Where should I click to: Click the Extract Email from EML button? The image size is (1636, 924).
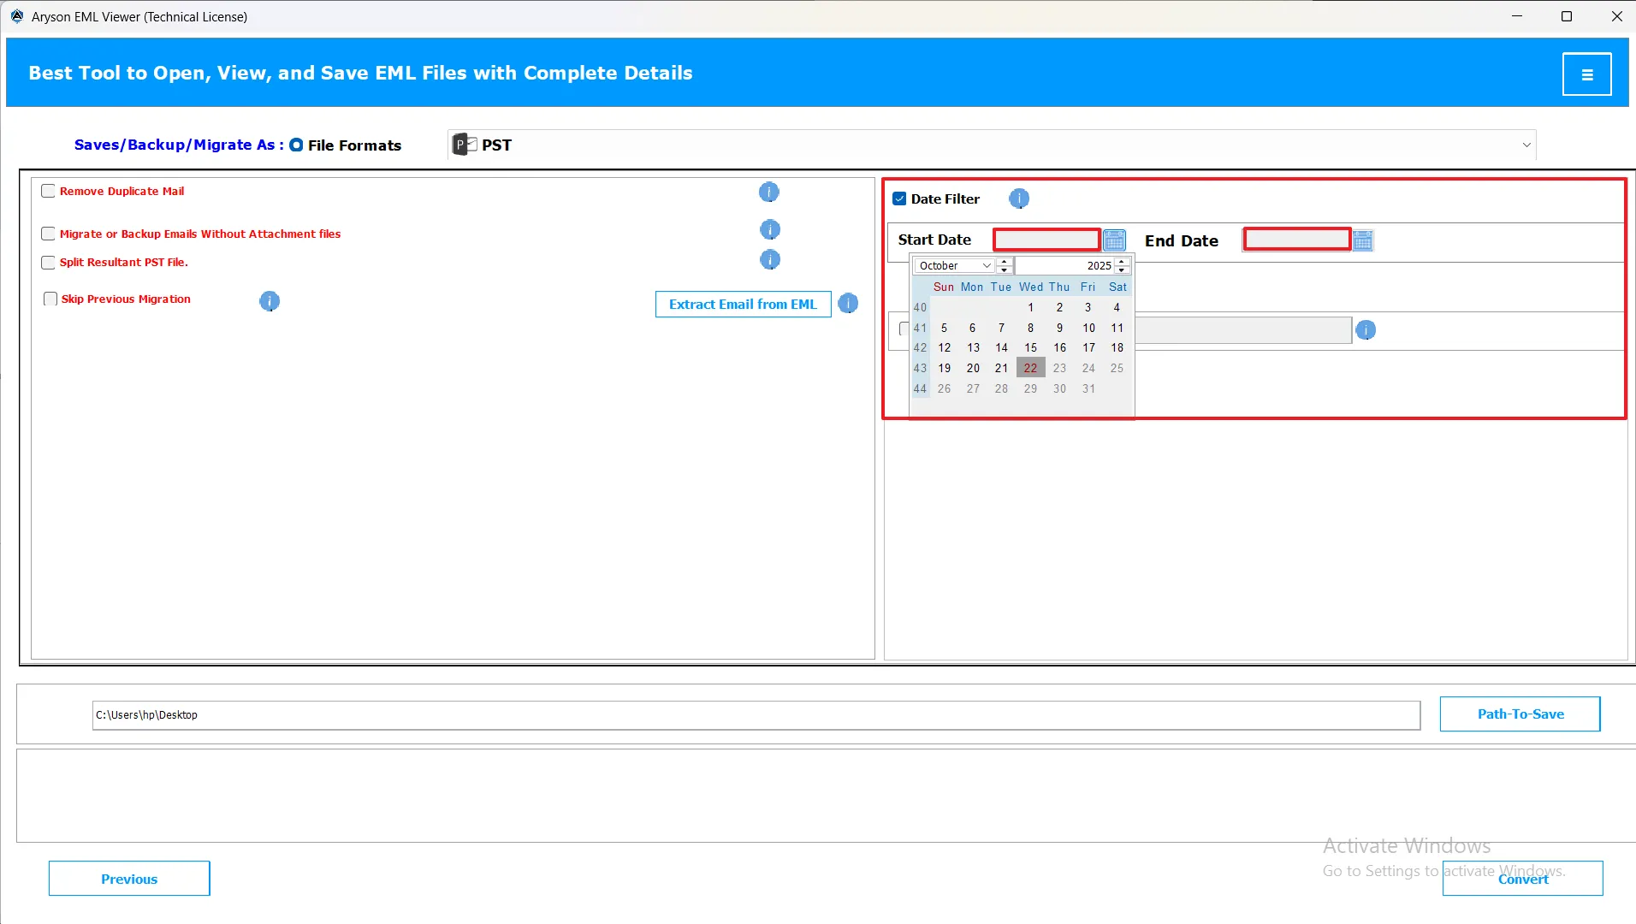click(x=743, y=305)
